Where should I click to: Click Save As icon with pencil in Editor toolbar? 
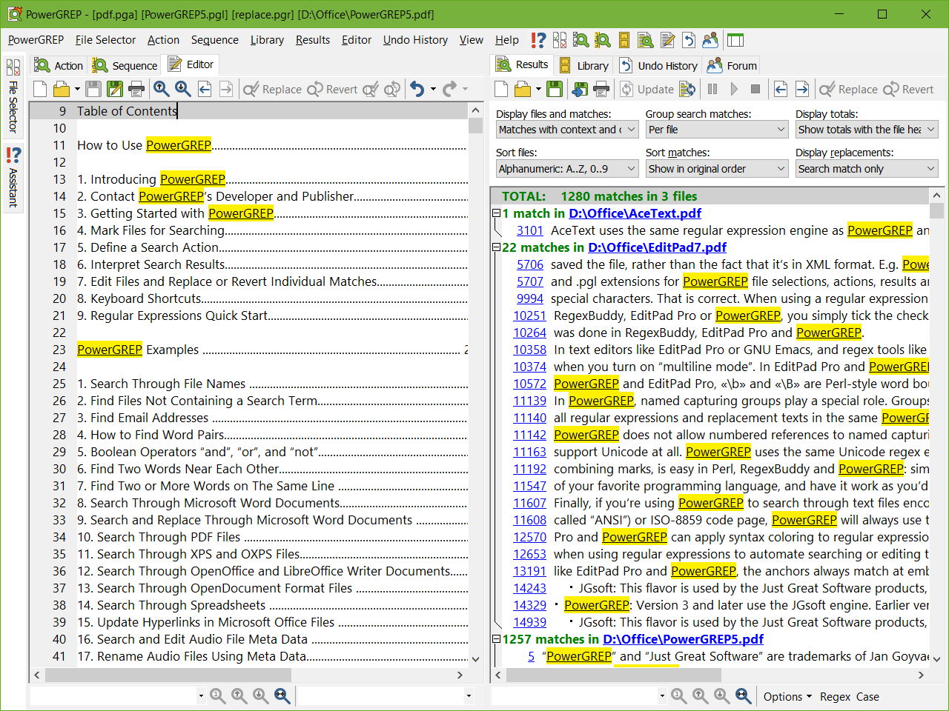click(115, 90)
